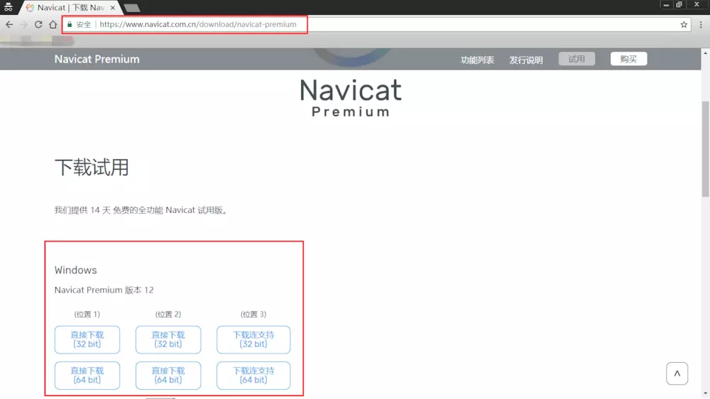Reload the page with refresh icon

point(38,24)
